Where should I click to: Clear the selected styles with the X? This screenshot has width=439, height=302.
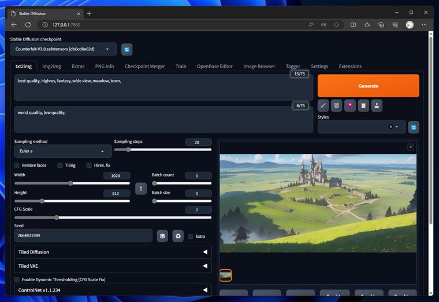tap(391, 127)
